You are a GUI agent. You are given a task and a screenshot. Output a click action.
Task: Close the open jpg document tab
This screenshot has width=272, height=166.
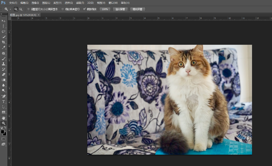(x=38, y=15)
